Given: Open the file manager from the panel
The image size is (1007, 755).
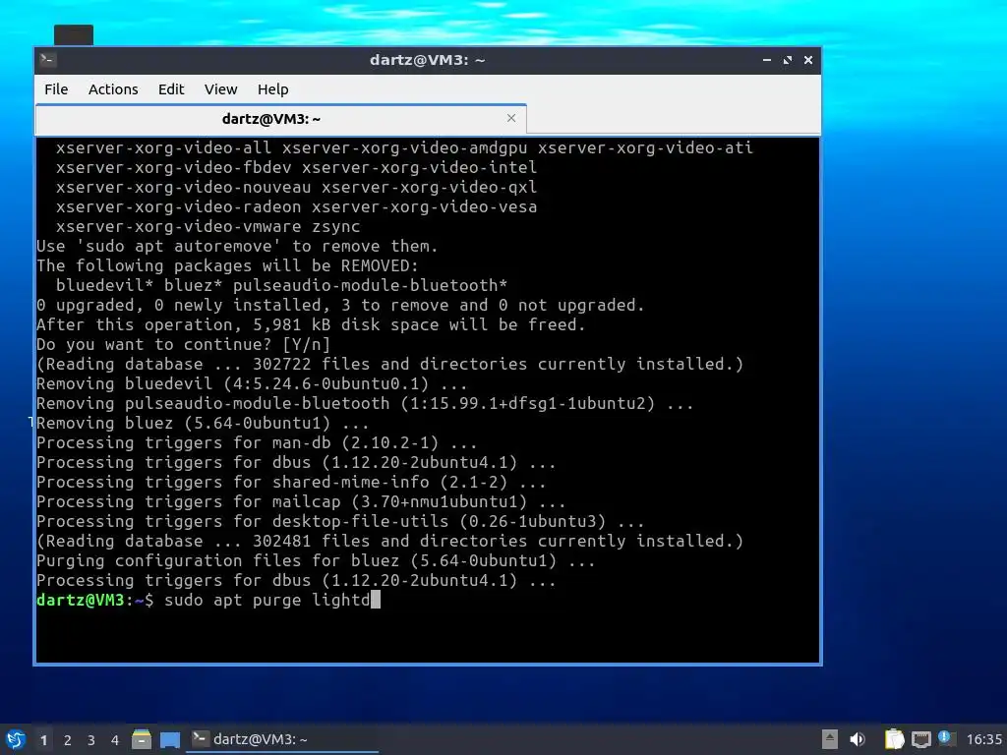Looking at the screenshot, I should pyautogui.click(x=142, y=739).
